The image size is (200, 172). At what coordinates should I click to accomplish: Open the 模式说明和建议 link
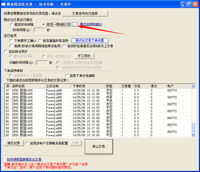(x=91, y=24)
